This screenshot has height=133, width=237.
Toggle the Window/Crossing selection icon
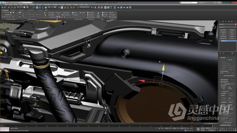(x=34, y=7)
